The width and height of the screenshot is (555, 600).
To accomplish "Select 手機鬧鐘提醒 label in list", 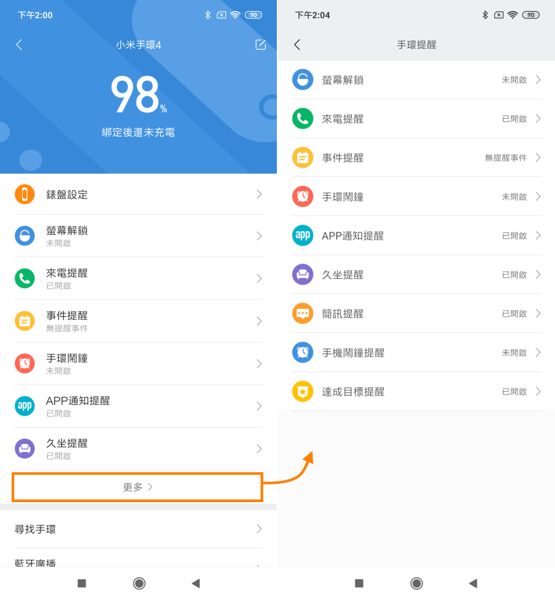I will (x=353, y=353).
